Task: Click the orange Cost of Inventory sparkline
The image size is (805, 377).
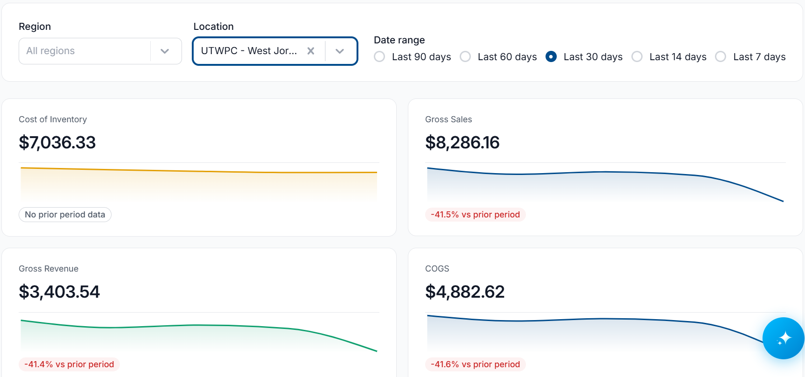Action: (199, 183)
